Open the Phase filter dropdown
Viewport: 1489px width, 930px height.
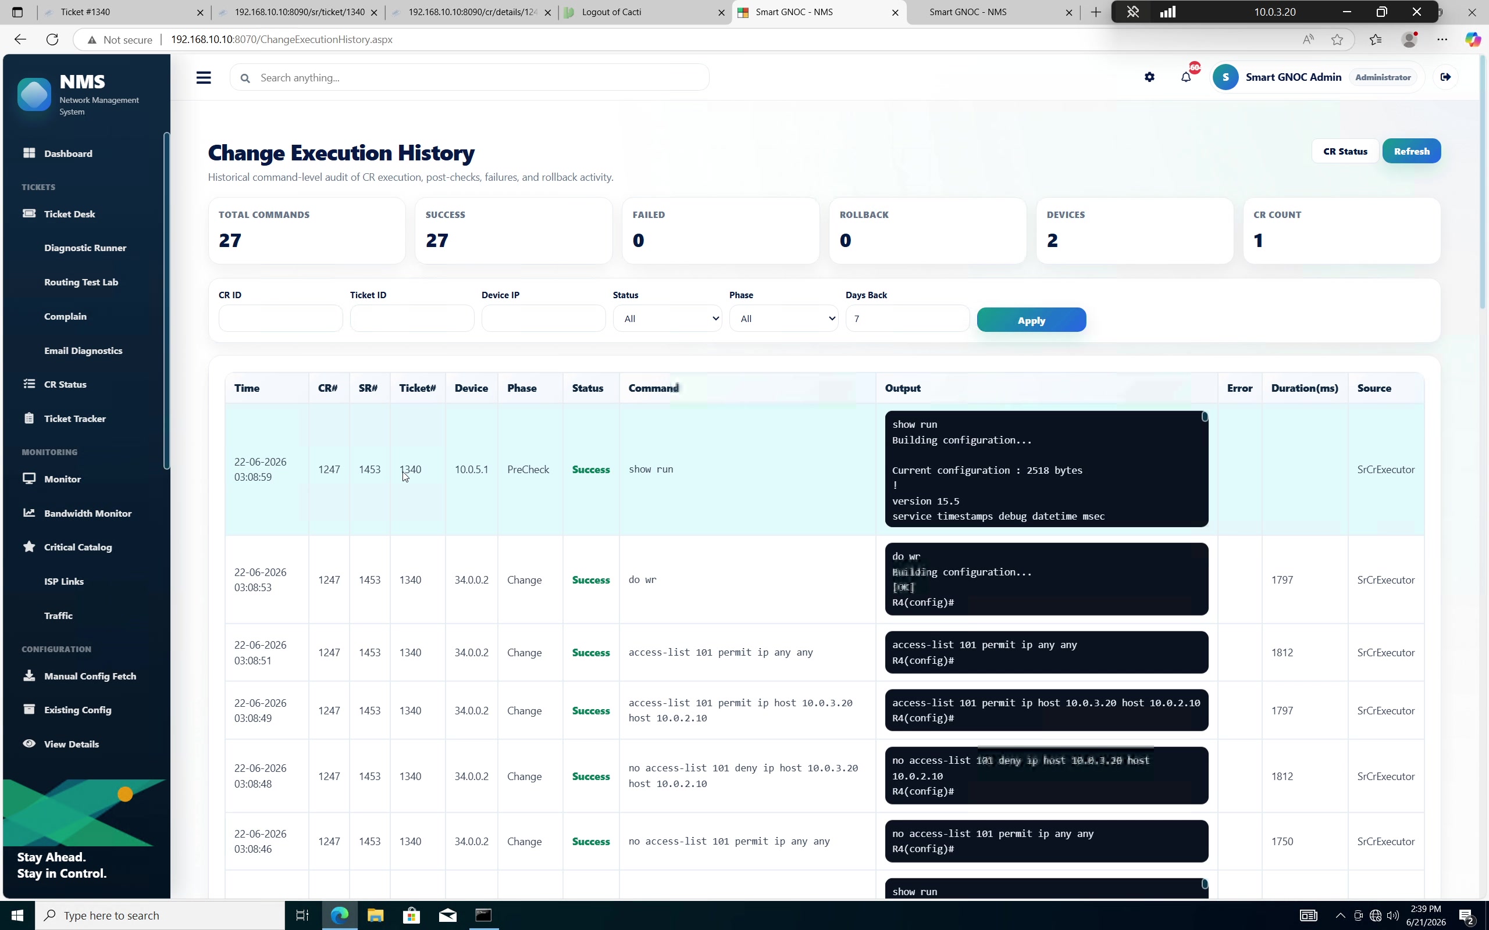point(783,319)
